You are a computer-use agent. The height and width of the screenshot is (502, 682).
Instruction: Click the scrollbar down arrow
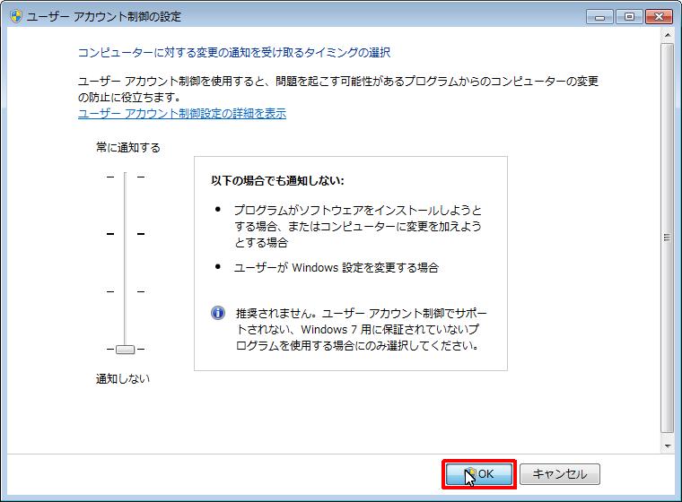pos(667,444)
